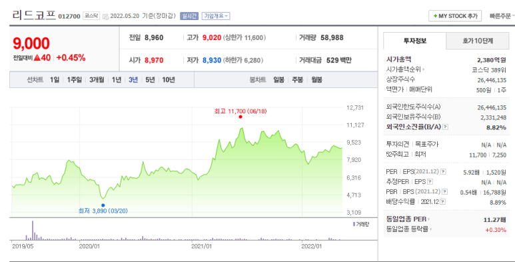The height and width of the screenshot is (262, 515).
Task: Select the 3개월 line chart period
Action: (97, 79)
